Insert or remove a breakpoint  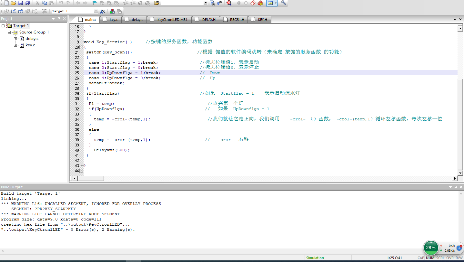(238, 3)
